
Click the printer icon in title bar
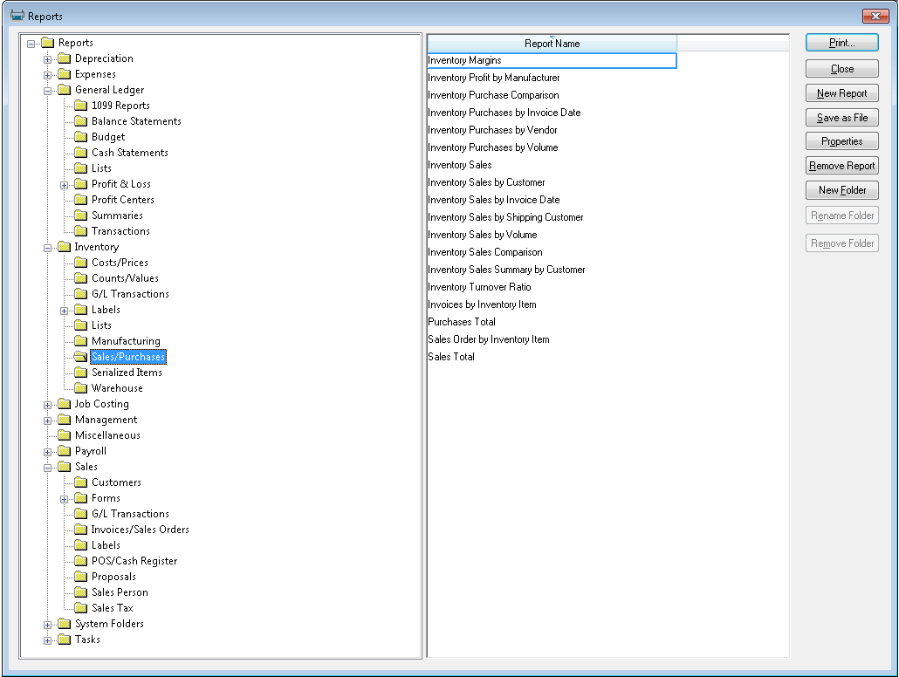tap(17, 16)
